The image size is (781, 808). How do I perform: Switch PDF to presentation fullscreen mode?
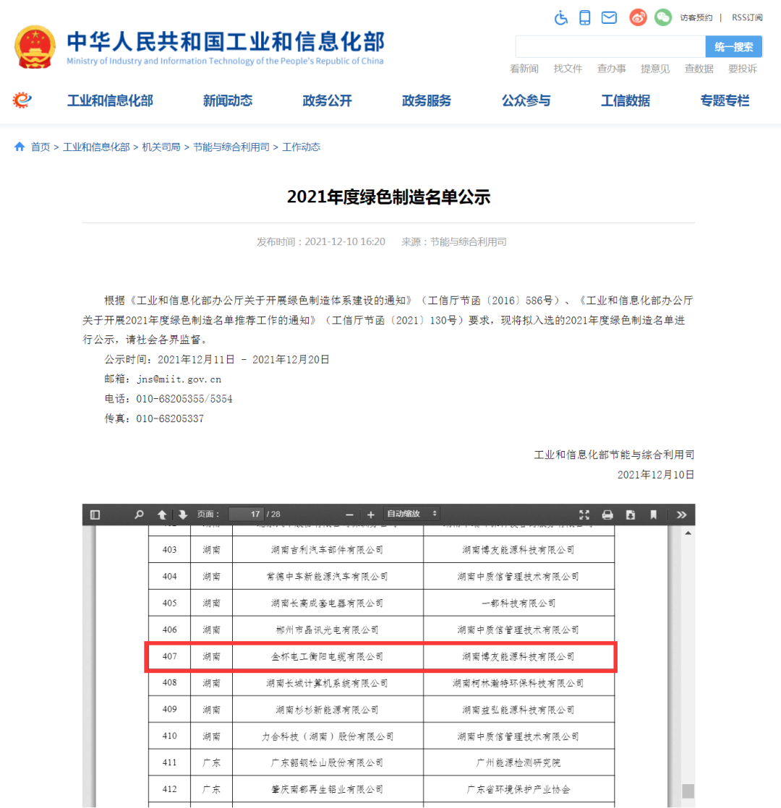(584, 515)
